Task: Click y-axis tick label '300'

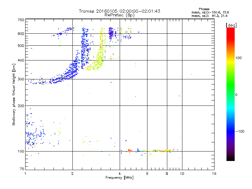Action: (x=21, y=79)
